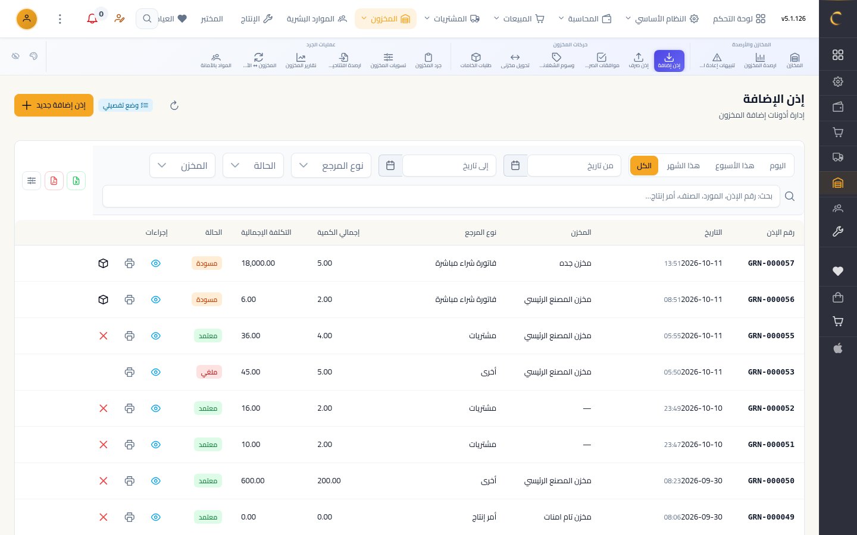Screen dimensions: 857x535
Task: Print permit GRN-000055
Action: [130, 336]
